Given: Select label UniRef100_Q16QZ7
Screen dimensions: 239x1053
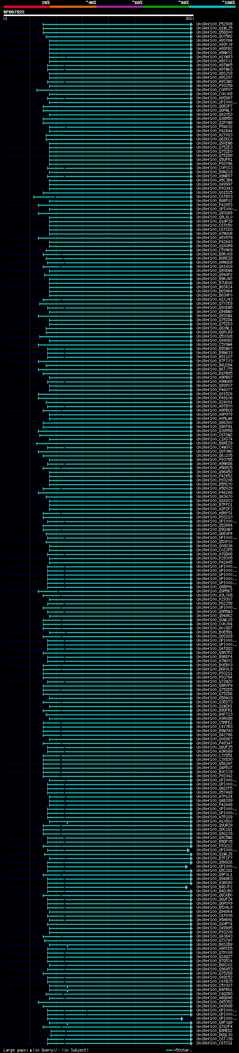Looking at the screenshot, I should pos(214,957).
